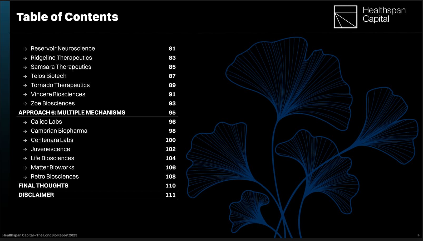Click page number 91
Viewport: 423px width, 241px height.
point(172,94)
